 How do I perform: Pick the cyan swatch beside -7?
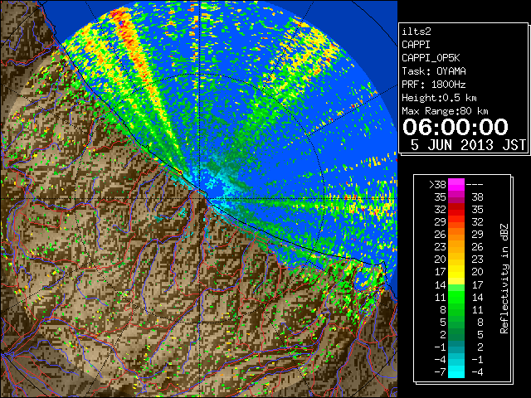456,372
